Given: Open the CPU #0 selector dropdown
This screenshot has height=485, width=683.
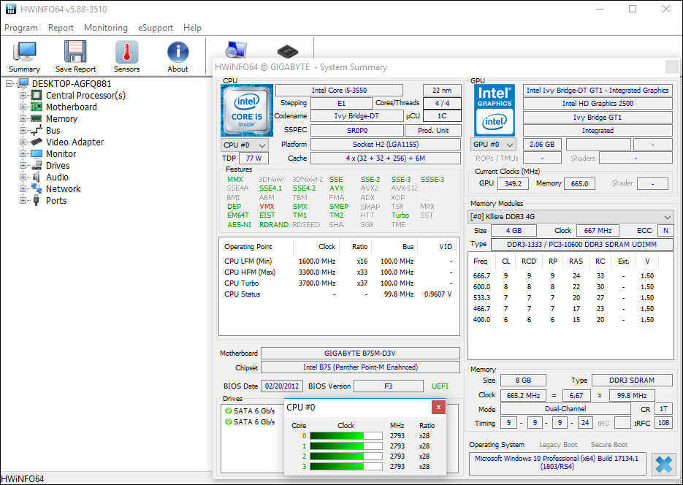Looking at the screenshot, I should click(x=245, y=145).
